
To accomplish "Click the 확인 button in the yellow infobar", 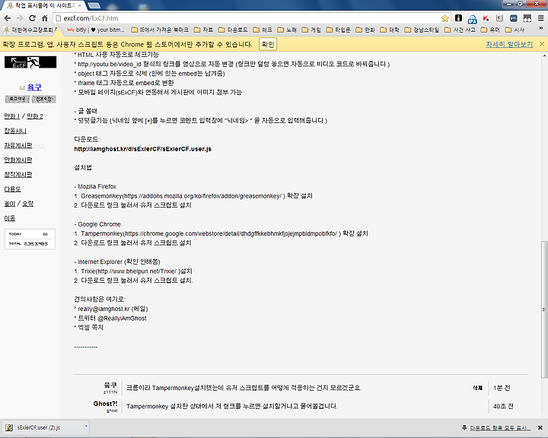I will tap(268, 44).
